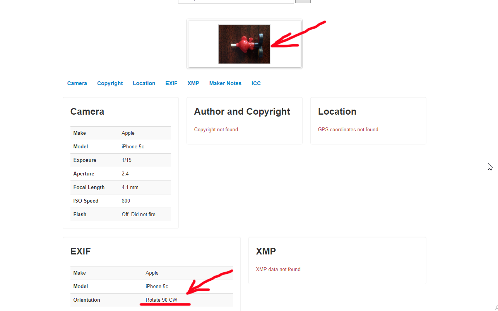Viewport: 498px width, 311px height.
Task: Select the 'Copyright not found.' message
Action: pos(217,129)
